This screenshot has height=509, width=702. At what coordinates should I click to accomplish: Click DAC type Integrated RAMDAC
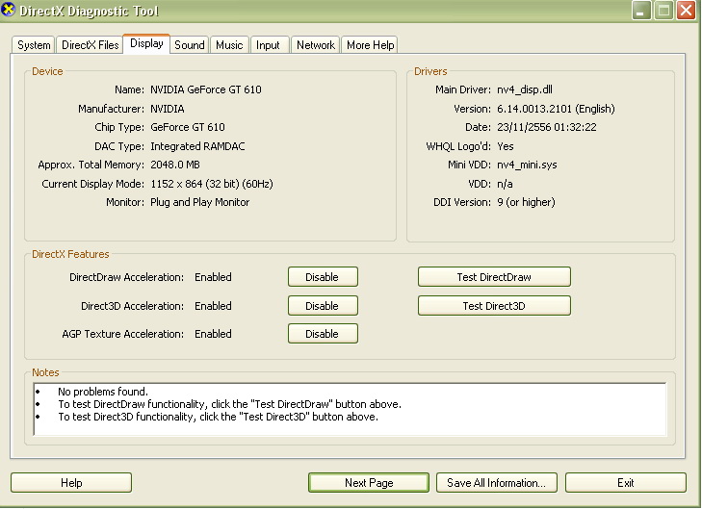coord(197,146)
